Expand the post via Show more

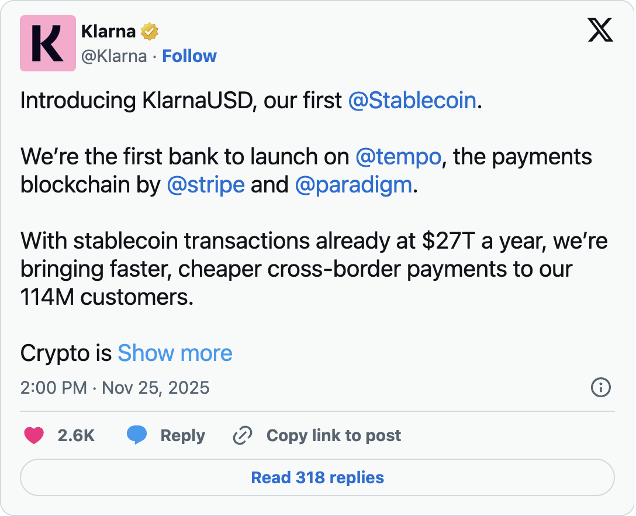(x=175, y=353)
